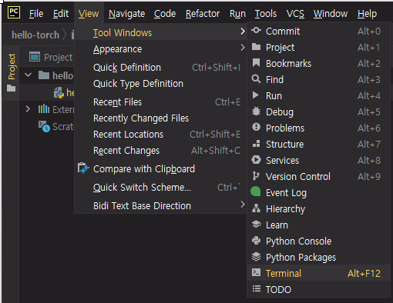Viewport: 393px width, 303px height.
Task: Click the Hierarchy tree icon
Action: tap(256, 208)
